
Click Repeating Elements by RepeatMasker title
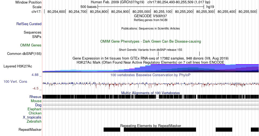(x=150, y=126)
